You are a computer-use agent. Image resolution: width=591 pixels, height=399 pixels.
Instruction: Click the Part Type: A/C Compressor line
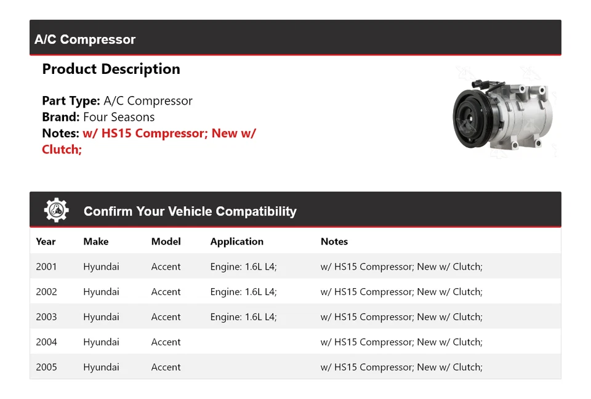pos(117,101)
